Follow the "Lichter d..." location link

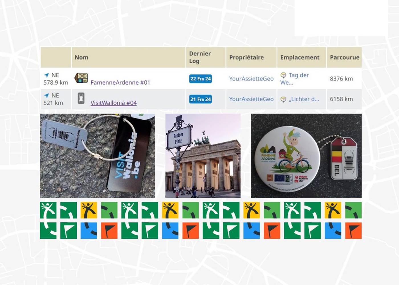pyautogui.click(x=304, y=99)
